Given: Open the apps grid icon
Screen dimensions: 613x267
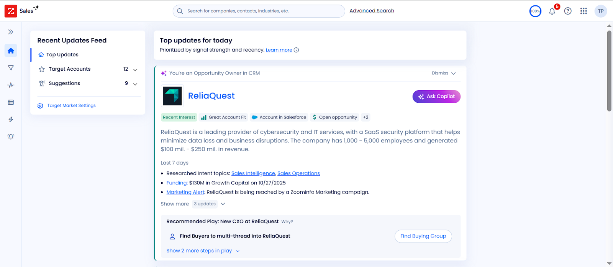Looking at the screenshot, I should click(x=583, y=11).
